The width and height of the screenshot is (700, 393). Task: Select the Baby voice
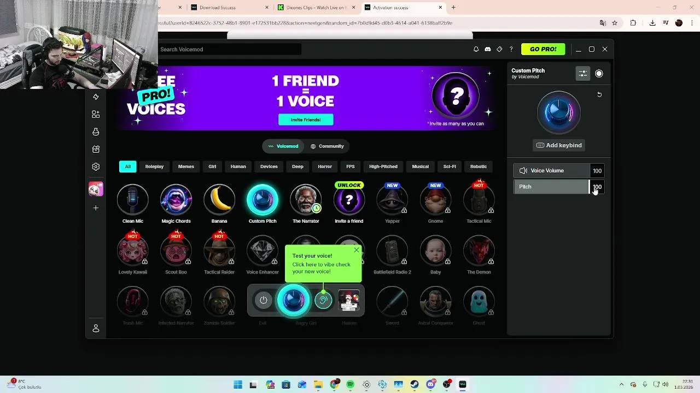tap(435, 251)
